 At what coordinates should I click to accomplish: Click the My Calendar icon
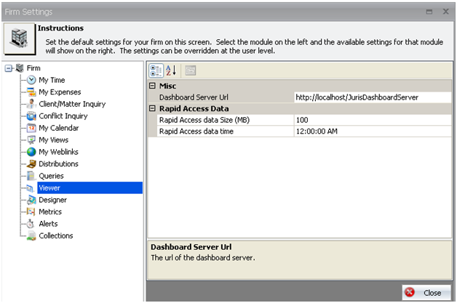tap(31, 128)
